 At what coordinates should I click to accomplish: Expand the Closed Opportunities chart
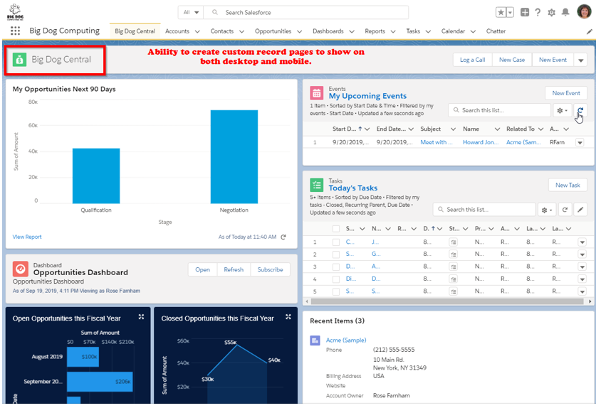[288, 317]
